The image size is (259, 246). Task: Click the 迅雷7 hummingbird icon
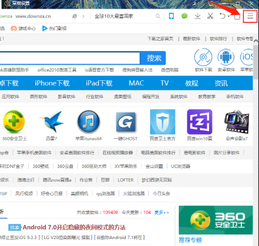(x=52, y=122)
